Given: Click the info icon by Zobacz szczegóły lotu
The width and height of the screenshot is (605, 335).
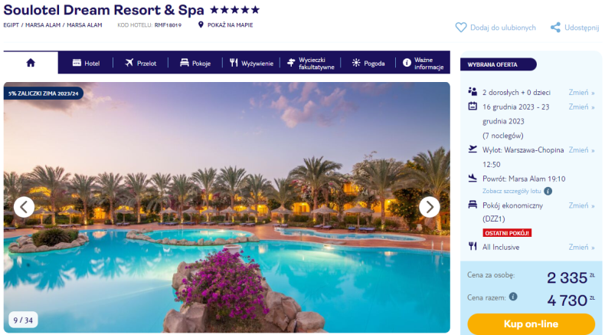Looking at the screenshot, I should [x=548, y=191].
